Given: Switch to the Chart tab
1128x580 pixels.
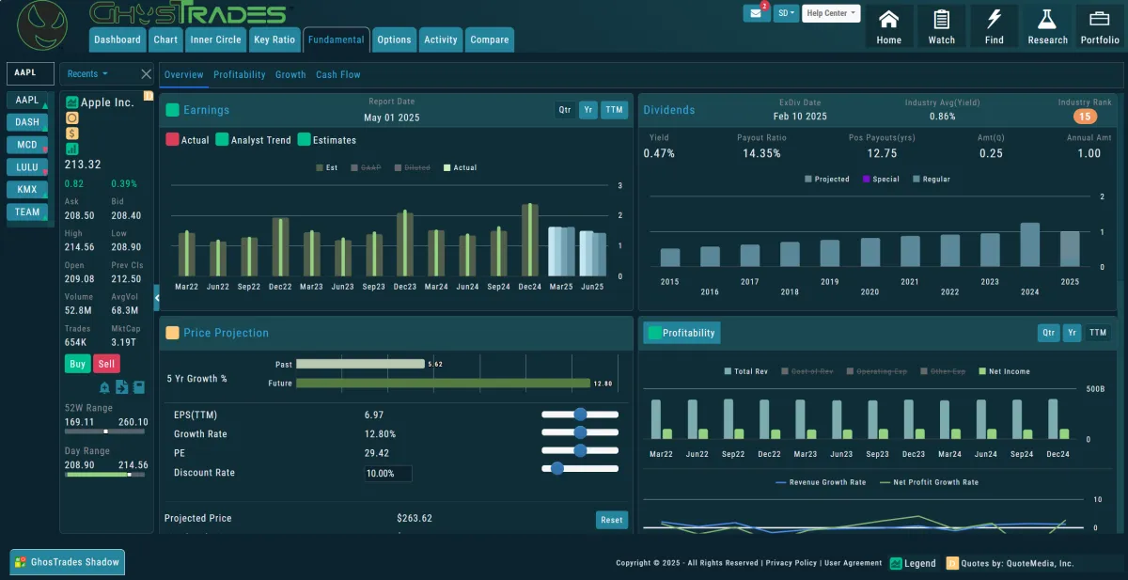Looking at the screenshot, I should (x=165, y=39).
